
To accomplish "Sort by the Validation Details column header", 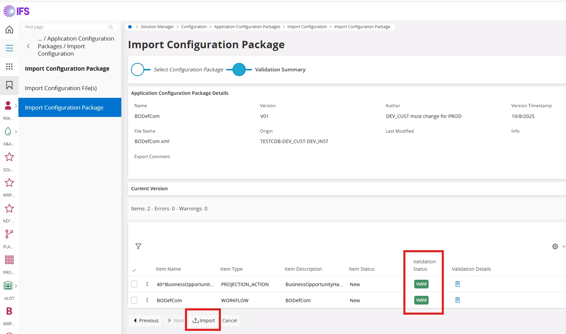I will click(471, 269).
